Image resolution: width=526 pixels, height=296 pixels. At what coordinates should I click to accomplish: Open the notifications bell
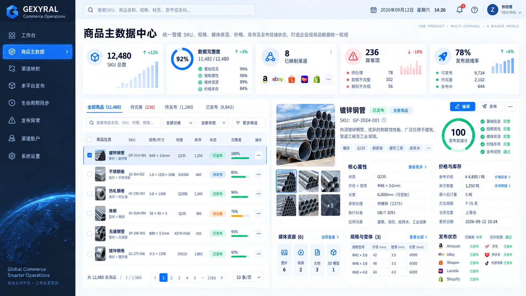[460, 10]
